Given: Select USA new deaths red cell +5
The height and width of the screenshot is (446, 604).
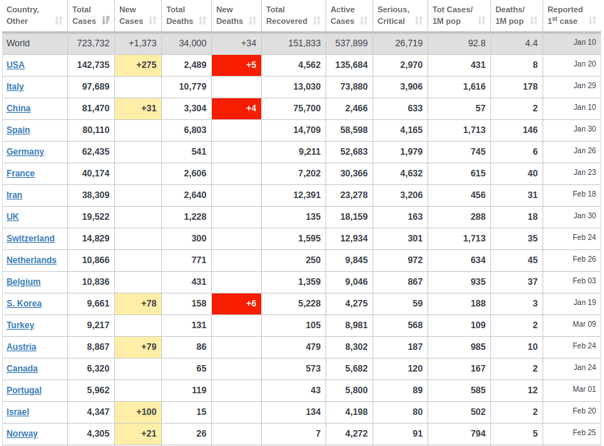Looking at the screenshot, I should (237, 65).
